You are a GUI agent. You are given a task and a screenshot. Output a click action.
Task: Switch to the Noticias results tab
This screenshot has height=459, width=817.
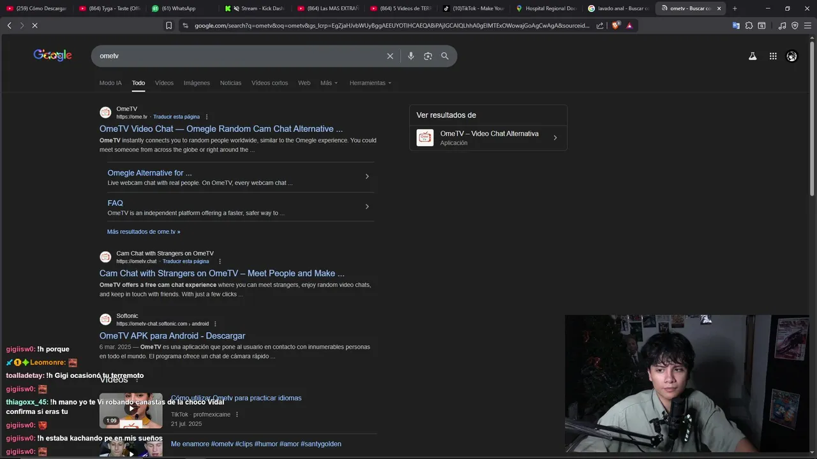230,83
